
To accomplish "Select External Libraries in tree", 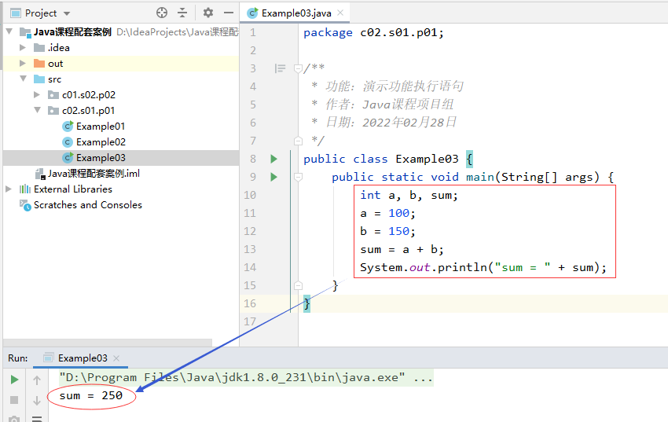I will tap(73, 189).
